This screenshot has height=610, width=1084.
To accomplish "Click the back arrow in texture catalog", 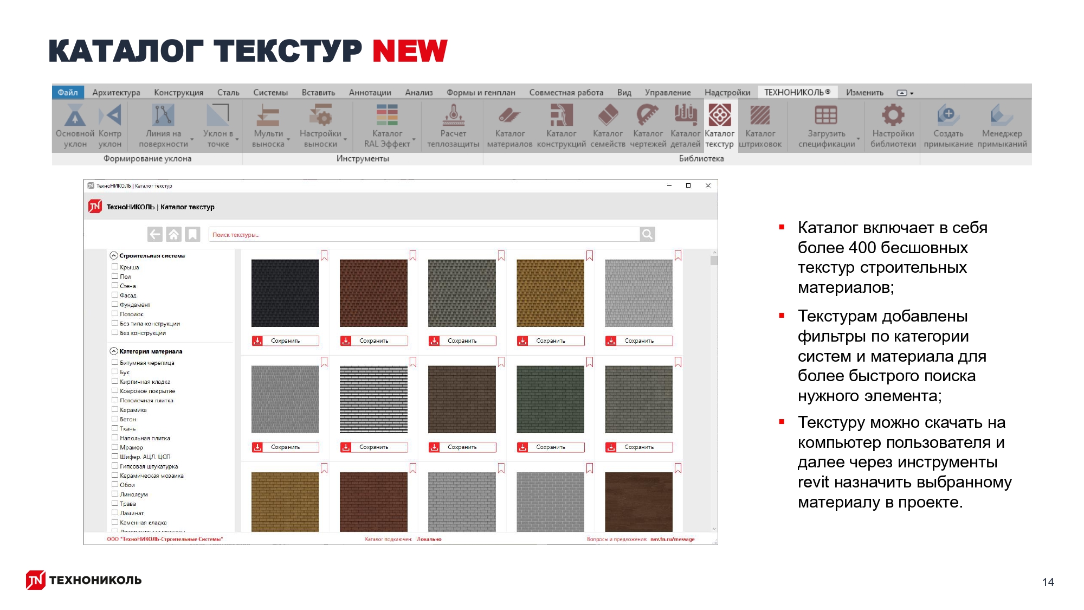I will 155,234.
